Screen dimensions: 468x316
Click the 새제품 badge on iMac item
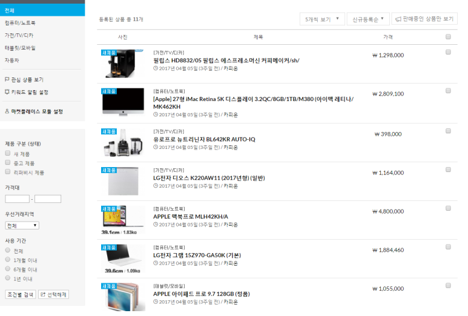coord(108,91)
